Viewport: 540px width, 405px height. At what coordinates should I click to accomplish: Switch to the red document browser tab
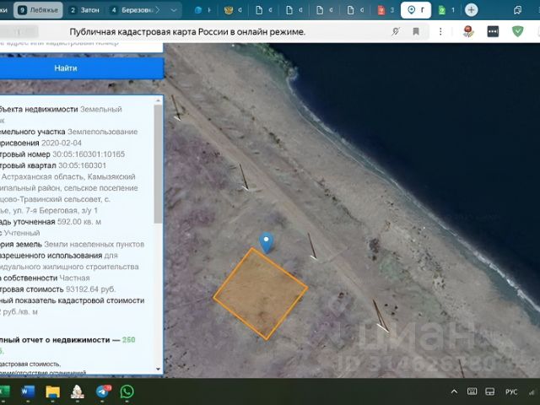click(386, 10)
